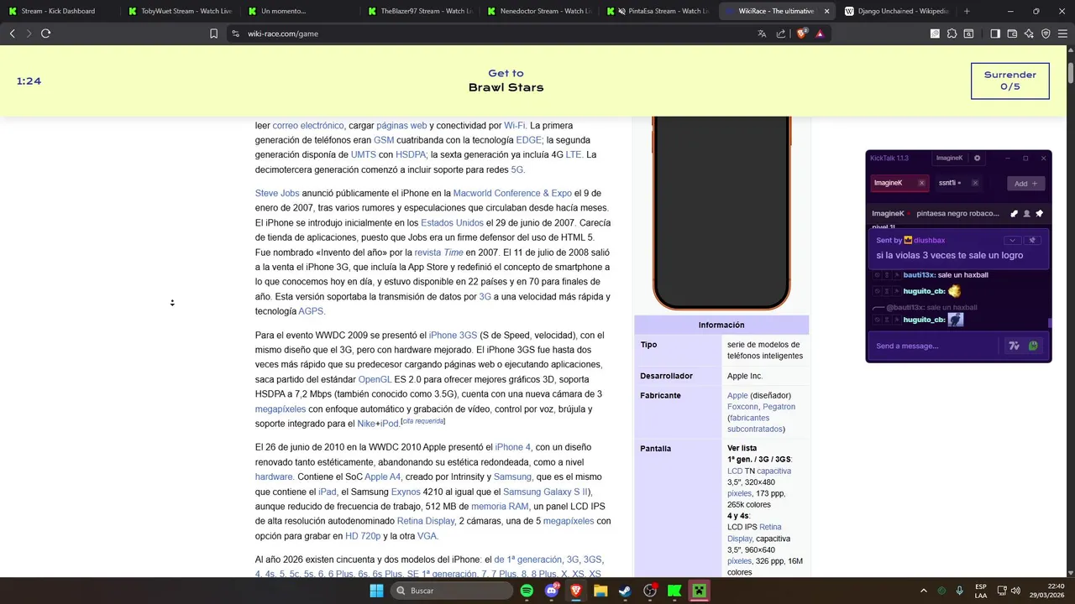Open Steam from the taskbar
The height and width of the screenshot is (604, 1075).
(625, 591)
